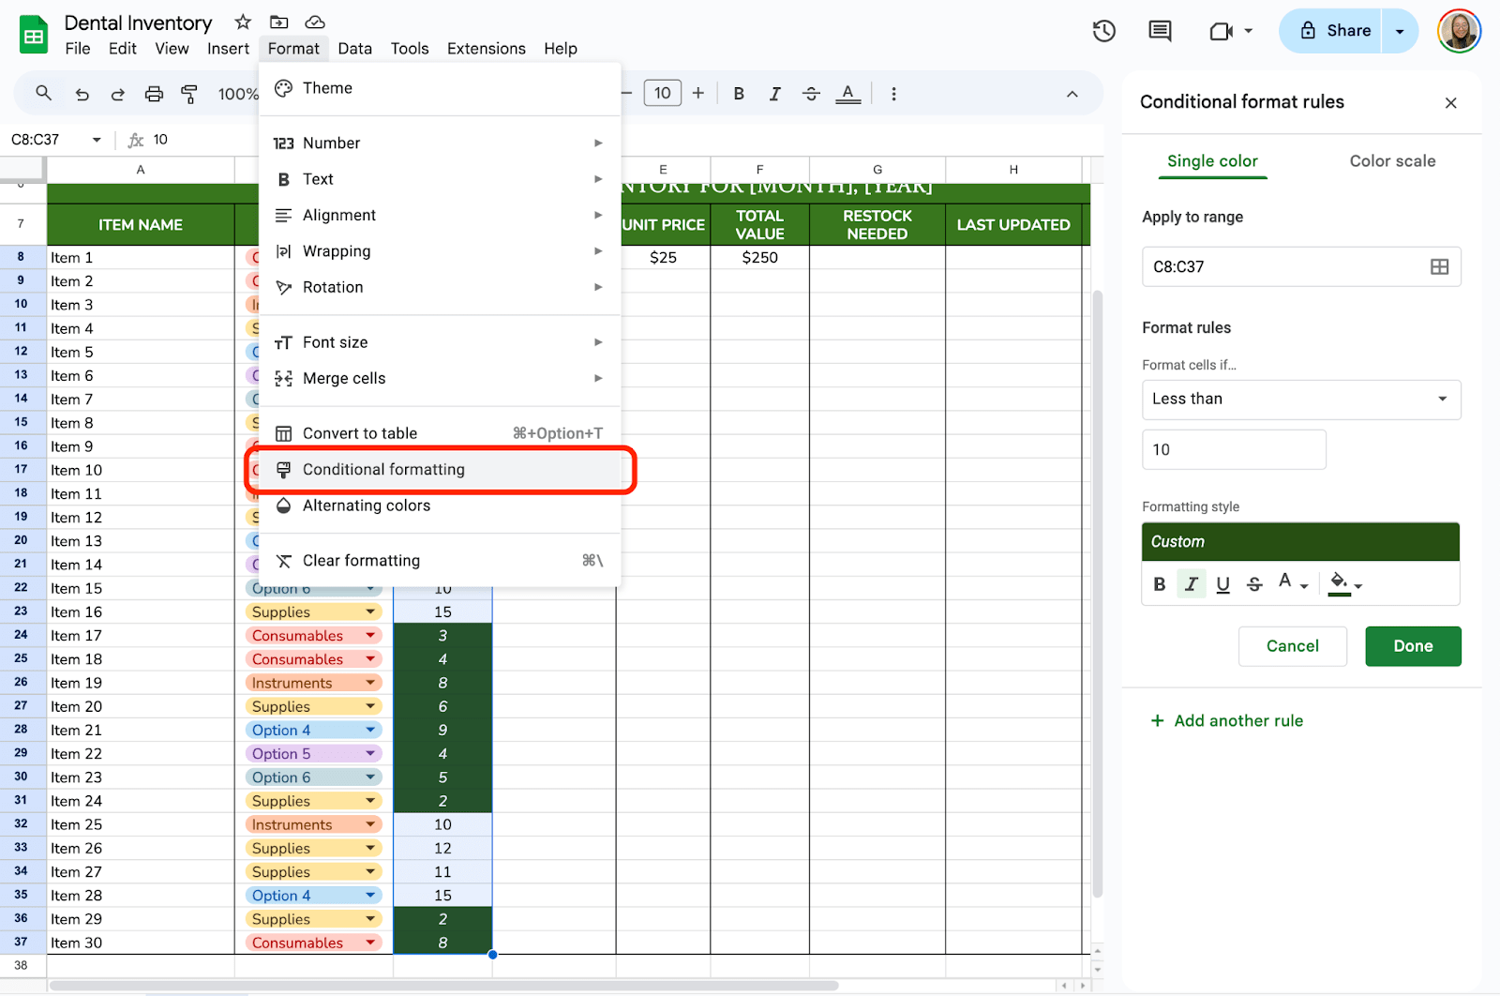Image resolution: width=1500 pixels, height=996 pixels.
Task: Click the Undo icon
Action: (x=82, y=93)
